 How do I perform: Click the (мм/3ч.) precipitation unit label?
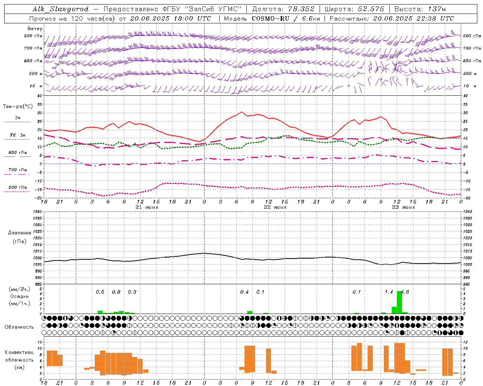(x=20, y=289)
